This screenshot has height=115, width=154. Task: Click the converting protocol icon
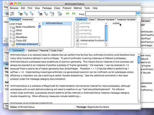pyautogui.click(x=78, y=34)
